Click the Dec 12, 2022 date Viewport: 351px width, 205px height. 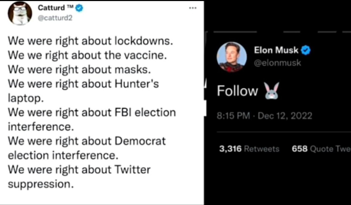[285, 116]
